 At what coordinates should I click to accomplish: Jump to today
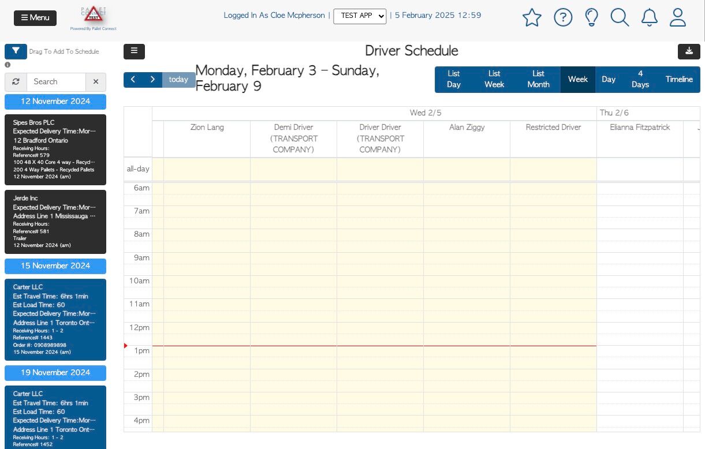click(x=178, y=80)
